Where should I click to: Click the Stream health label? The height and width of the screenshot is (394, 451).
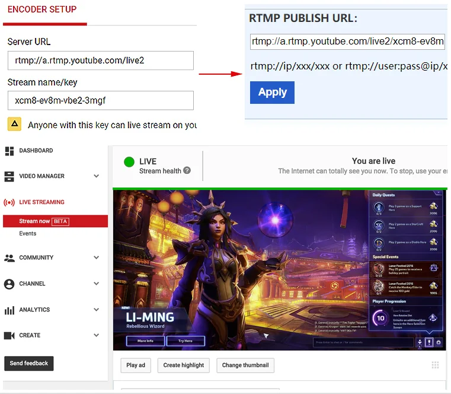pos(160,171)
